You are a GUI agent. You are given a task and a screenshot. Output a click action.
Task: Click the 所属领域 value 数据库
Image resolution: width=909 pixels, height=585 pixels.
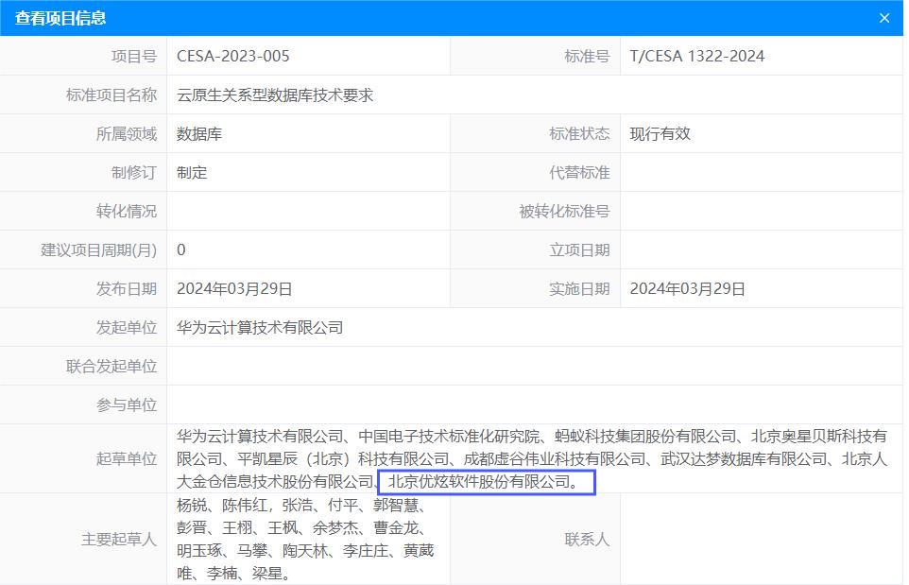pos(199,133)
